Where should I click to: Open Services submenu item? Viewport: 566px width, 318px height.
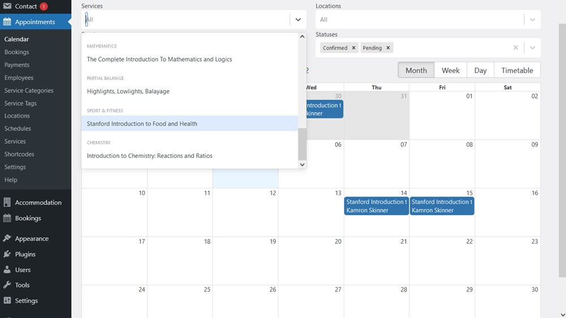(x=15, y=141)
